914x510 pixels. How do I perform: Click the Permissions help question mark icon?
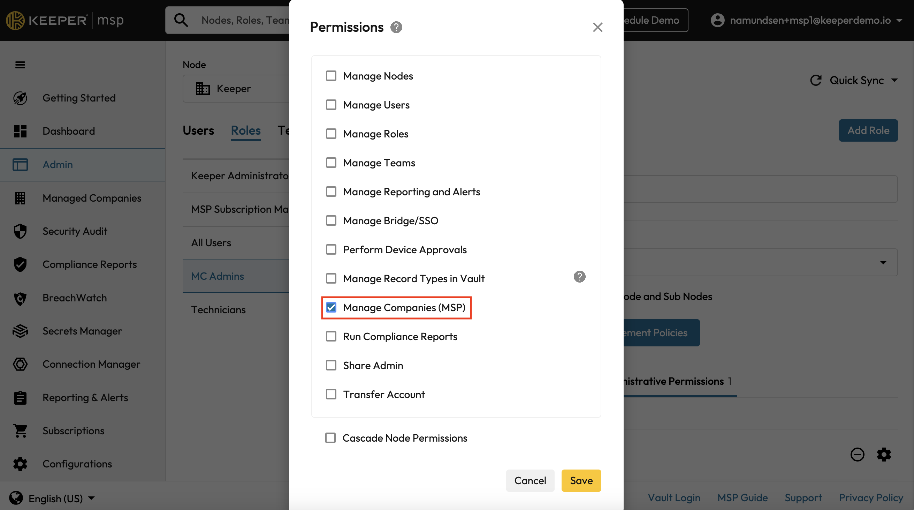[396, 27]
